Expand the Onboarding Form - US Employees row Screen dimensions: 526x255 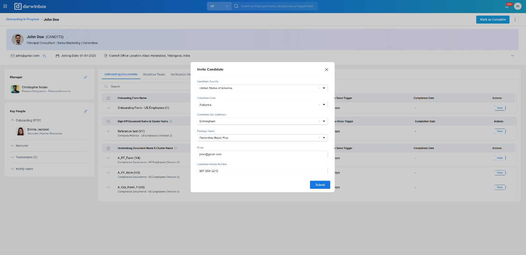108,108
